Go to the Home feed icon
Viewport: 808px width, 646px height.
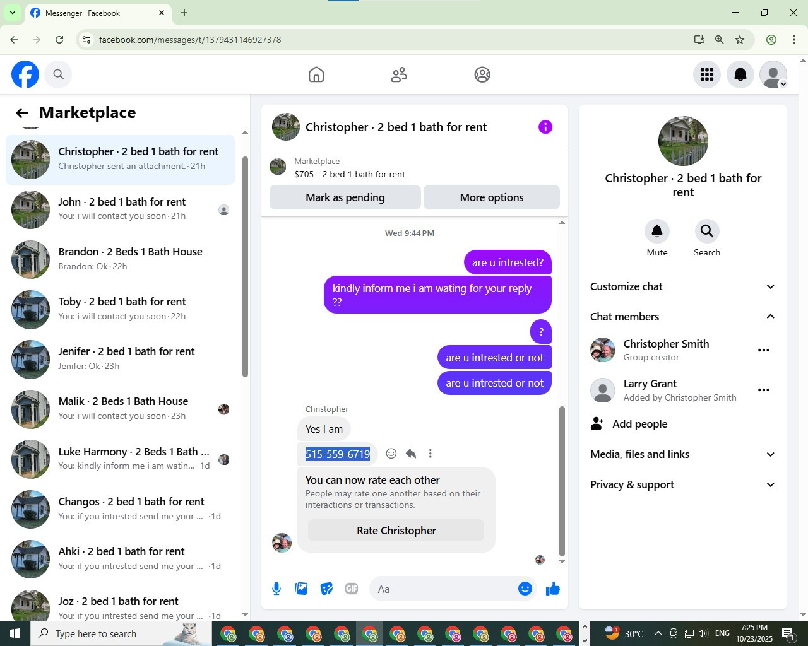316,74
